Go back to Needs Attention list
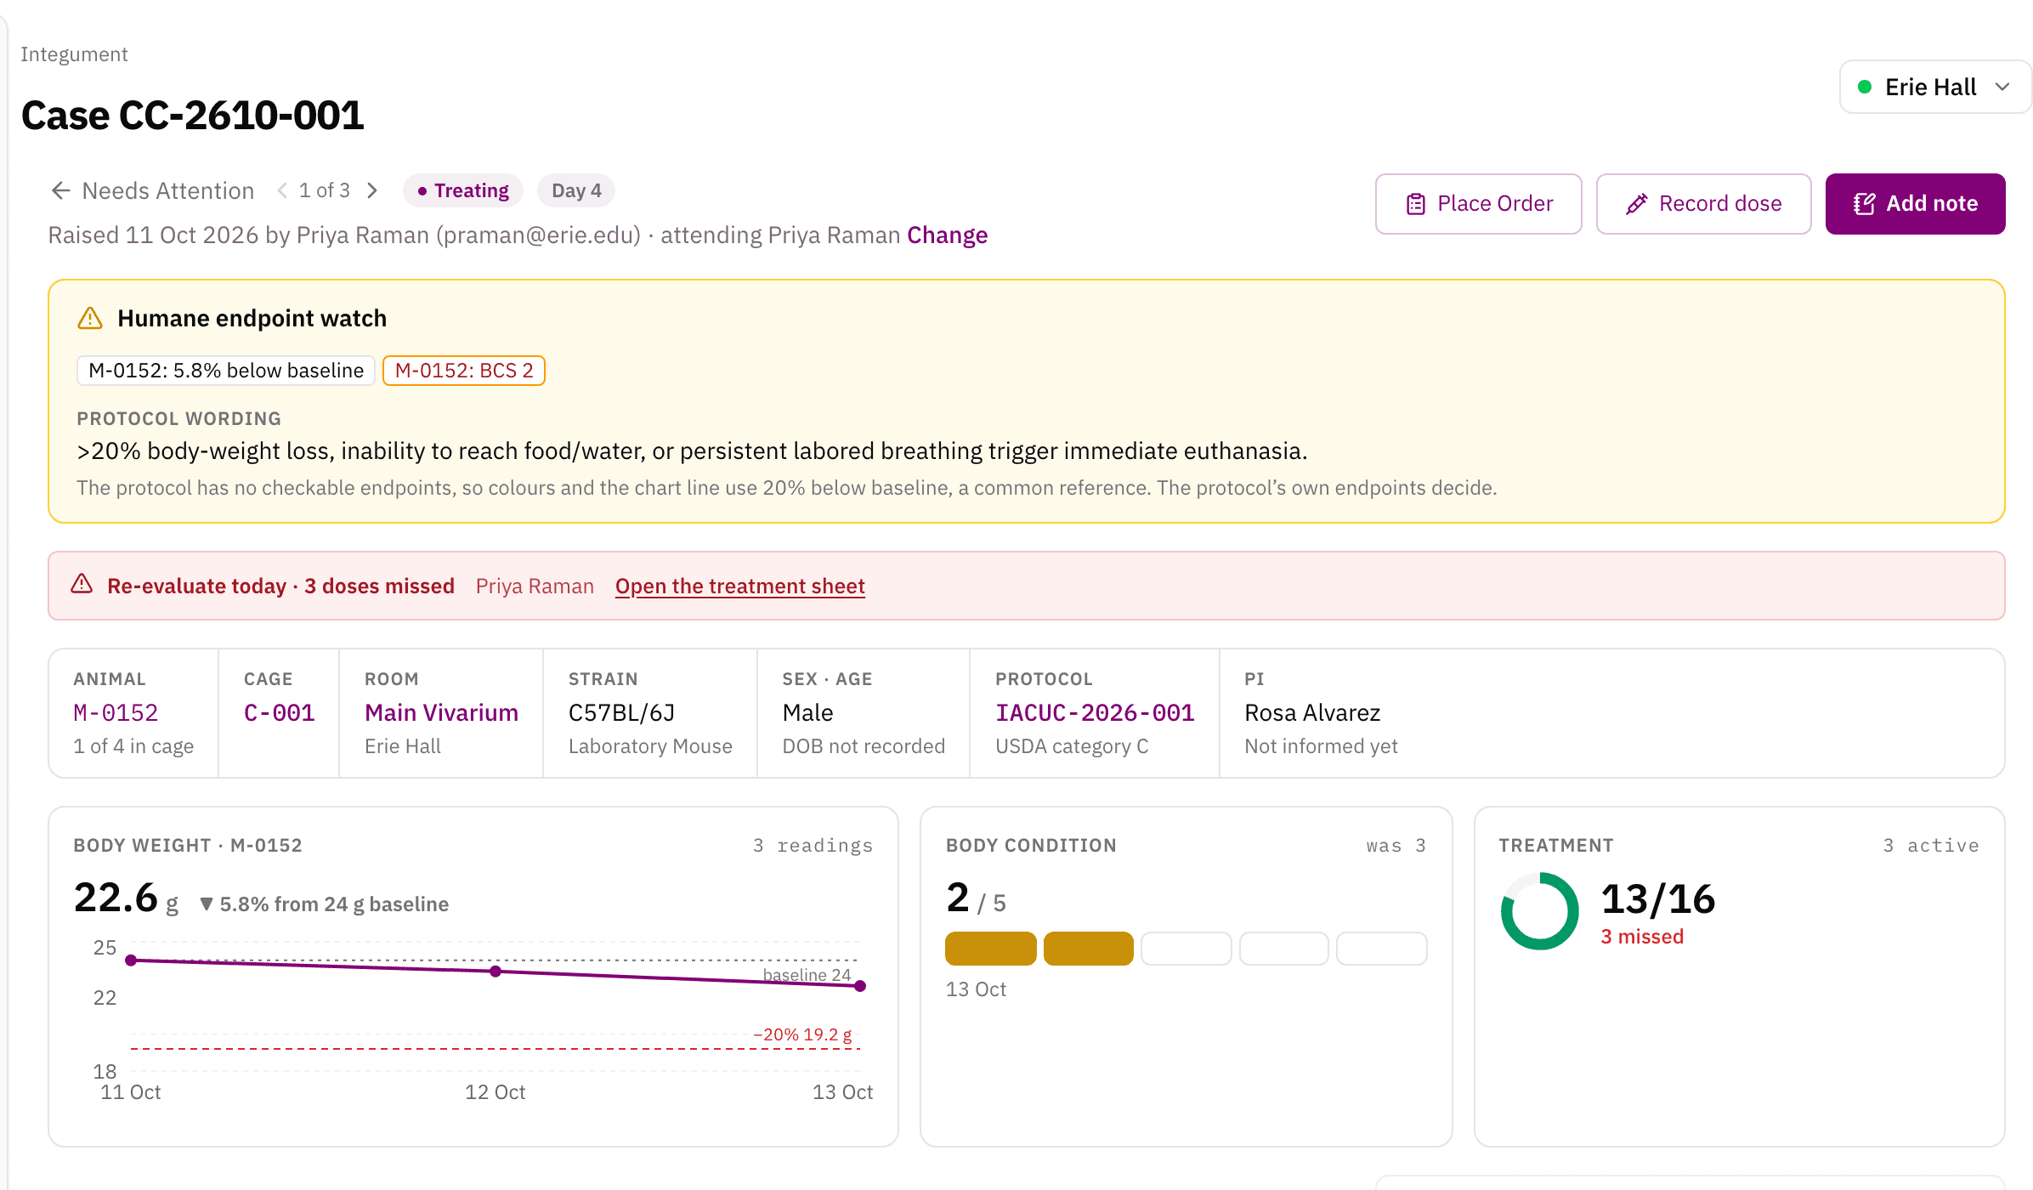The width and height of the screenshot is (2033, 1190). tap(152, 190)
